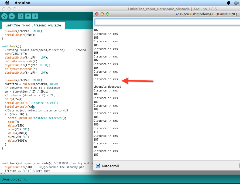The width and height of the screenshot is (240, 184).
Task: Click the delay(3000); code line
Action: point(18,141)
